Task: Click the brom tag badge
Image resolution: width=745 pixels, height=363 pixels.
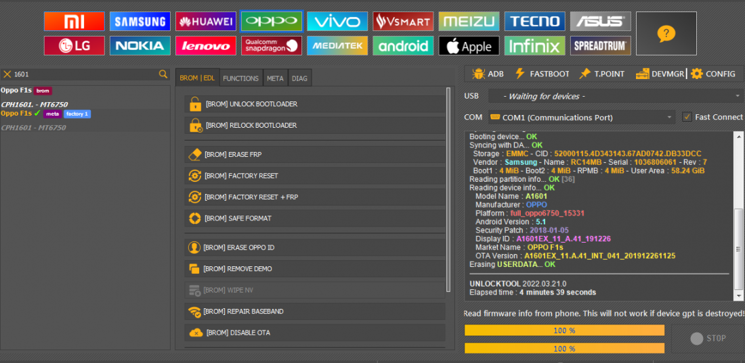Action: [43, 91]
